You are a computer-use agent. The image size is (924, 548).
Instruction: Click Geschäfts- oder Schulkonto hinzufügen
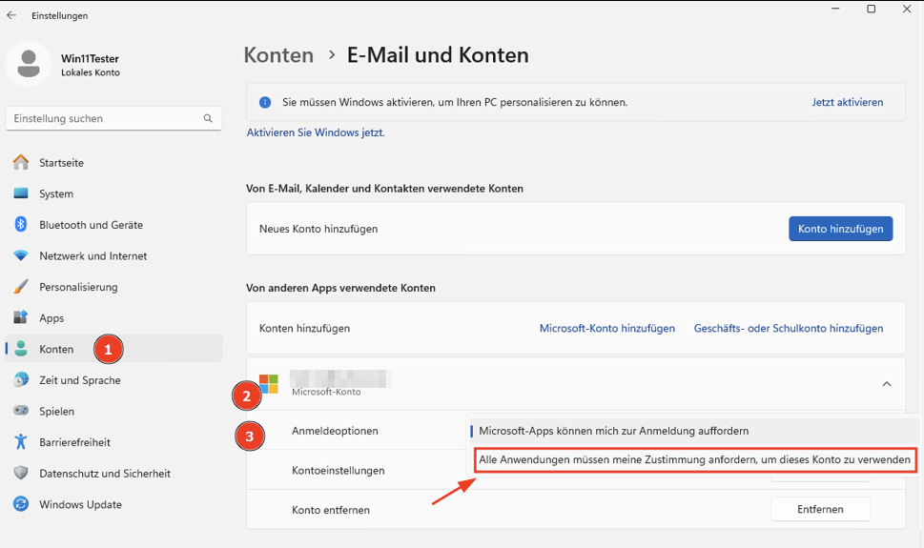(x=789, y=328)
